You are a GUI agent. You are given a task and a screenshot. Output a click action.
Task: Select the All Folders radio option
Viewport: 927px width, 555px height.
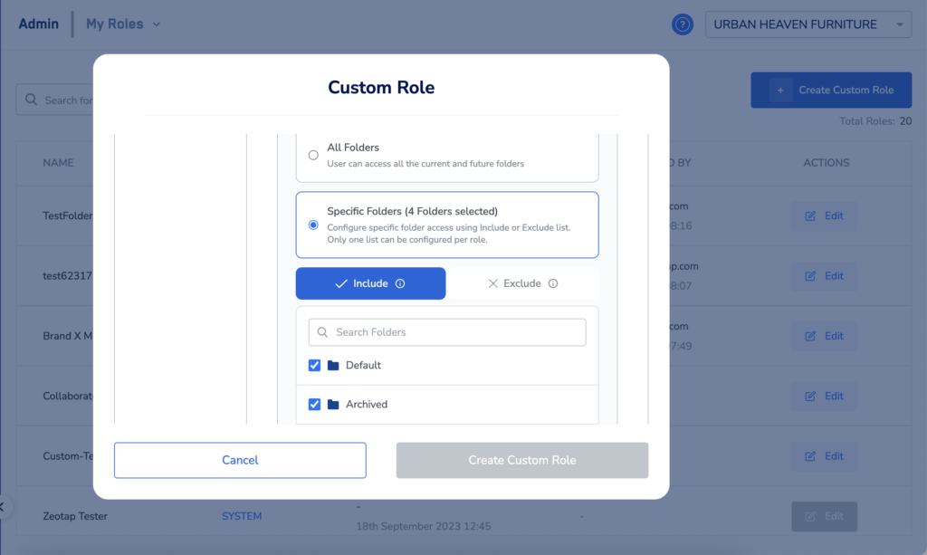(313, 155)
